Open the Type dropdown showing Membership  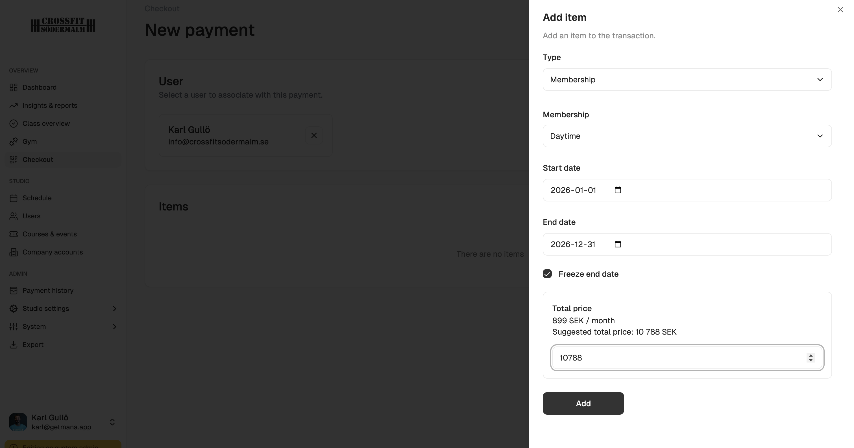(687, 80)
